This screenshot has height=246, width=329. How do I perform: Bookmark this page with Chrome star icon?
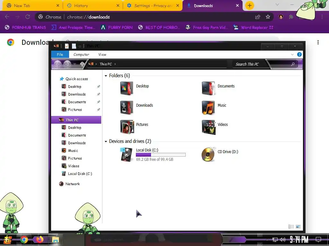point(268,17)
